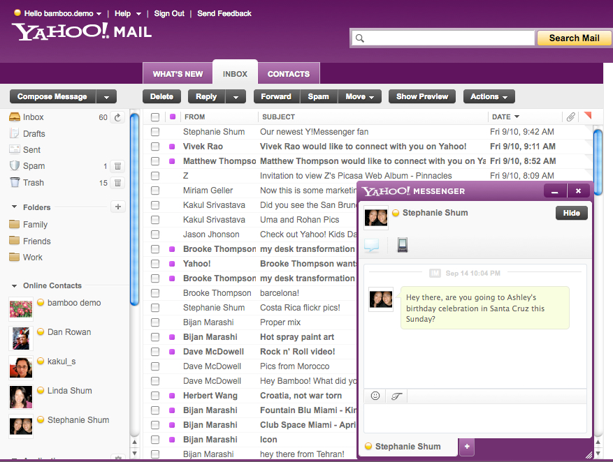Add a new folder with the plus icon
This screenshot has width=613, height=462.
(117, 207)
